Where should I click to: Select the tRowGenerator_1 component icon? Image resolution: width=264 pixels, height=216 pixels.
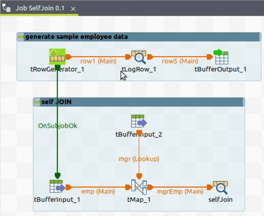coord(57,57)
